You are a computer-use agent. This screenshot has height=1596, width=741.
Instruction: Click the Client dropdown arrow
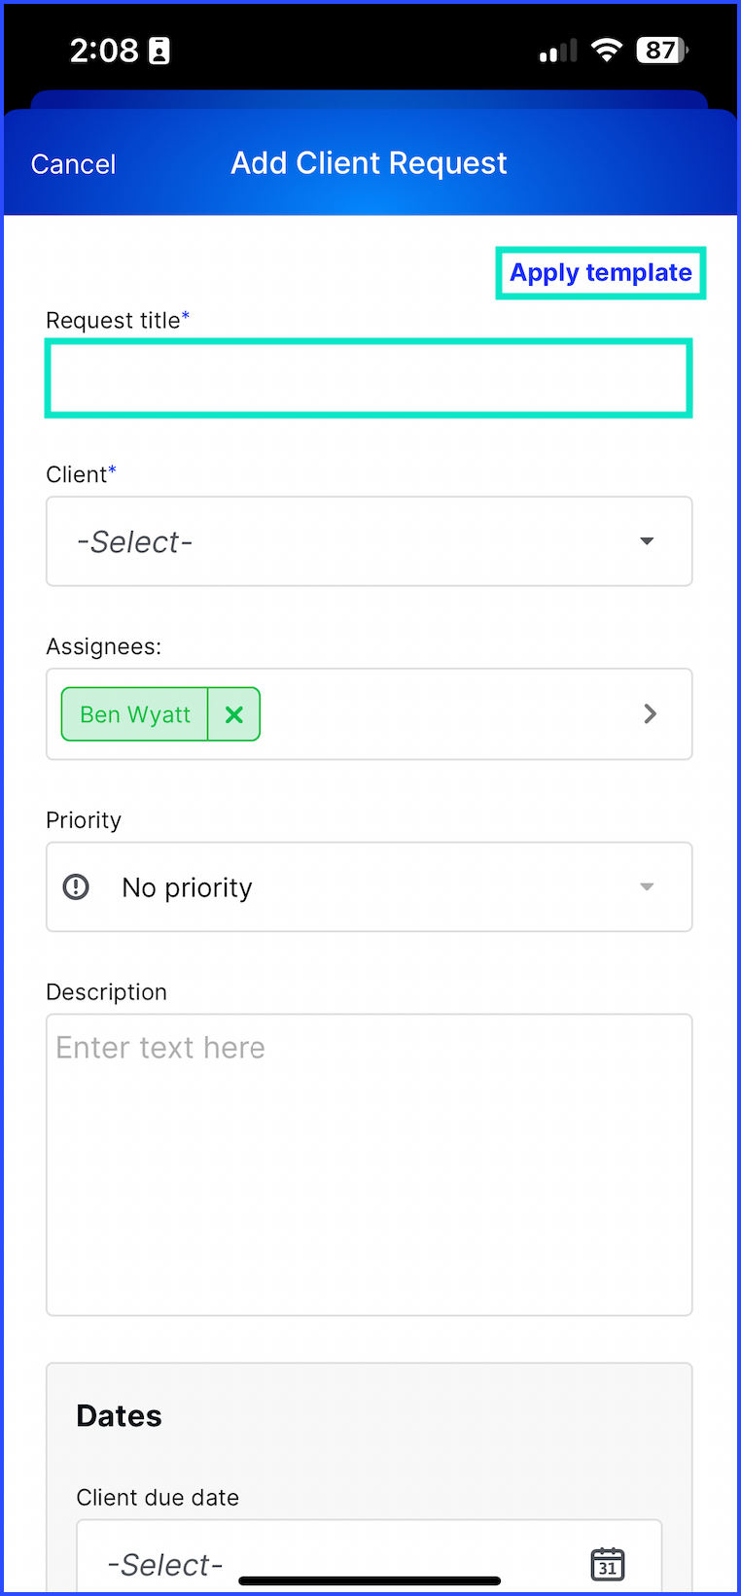tap(647, 541)
